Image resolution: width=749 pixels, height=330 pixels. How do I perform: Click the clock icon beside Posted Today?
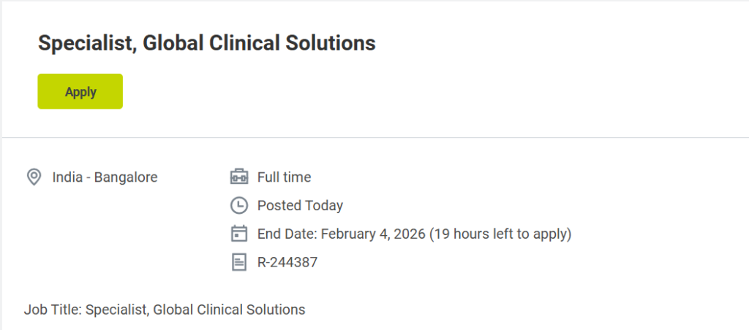pyautogui.click(x=239, y=205)
